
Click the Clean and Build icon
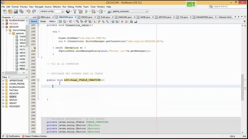(x=81, y=11)
